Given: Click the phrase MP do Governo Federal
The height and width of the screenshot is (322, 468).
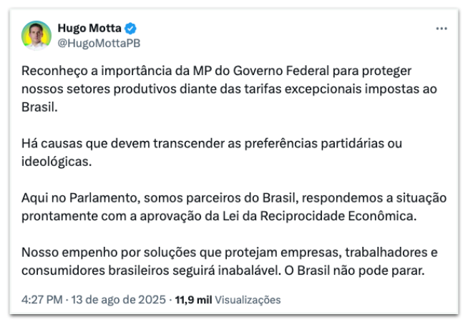Looking at the screenshot, I should [x=261, y=71].
